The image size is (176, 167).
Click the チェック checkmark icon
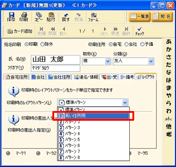[139, 31]
